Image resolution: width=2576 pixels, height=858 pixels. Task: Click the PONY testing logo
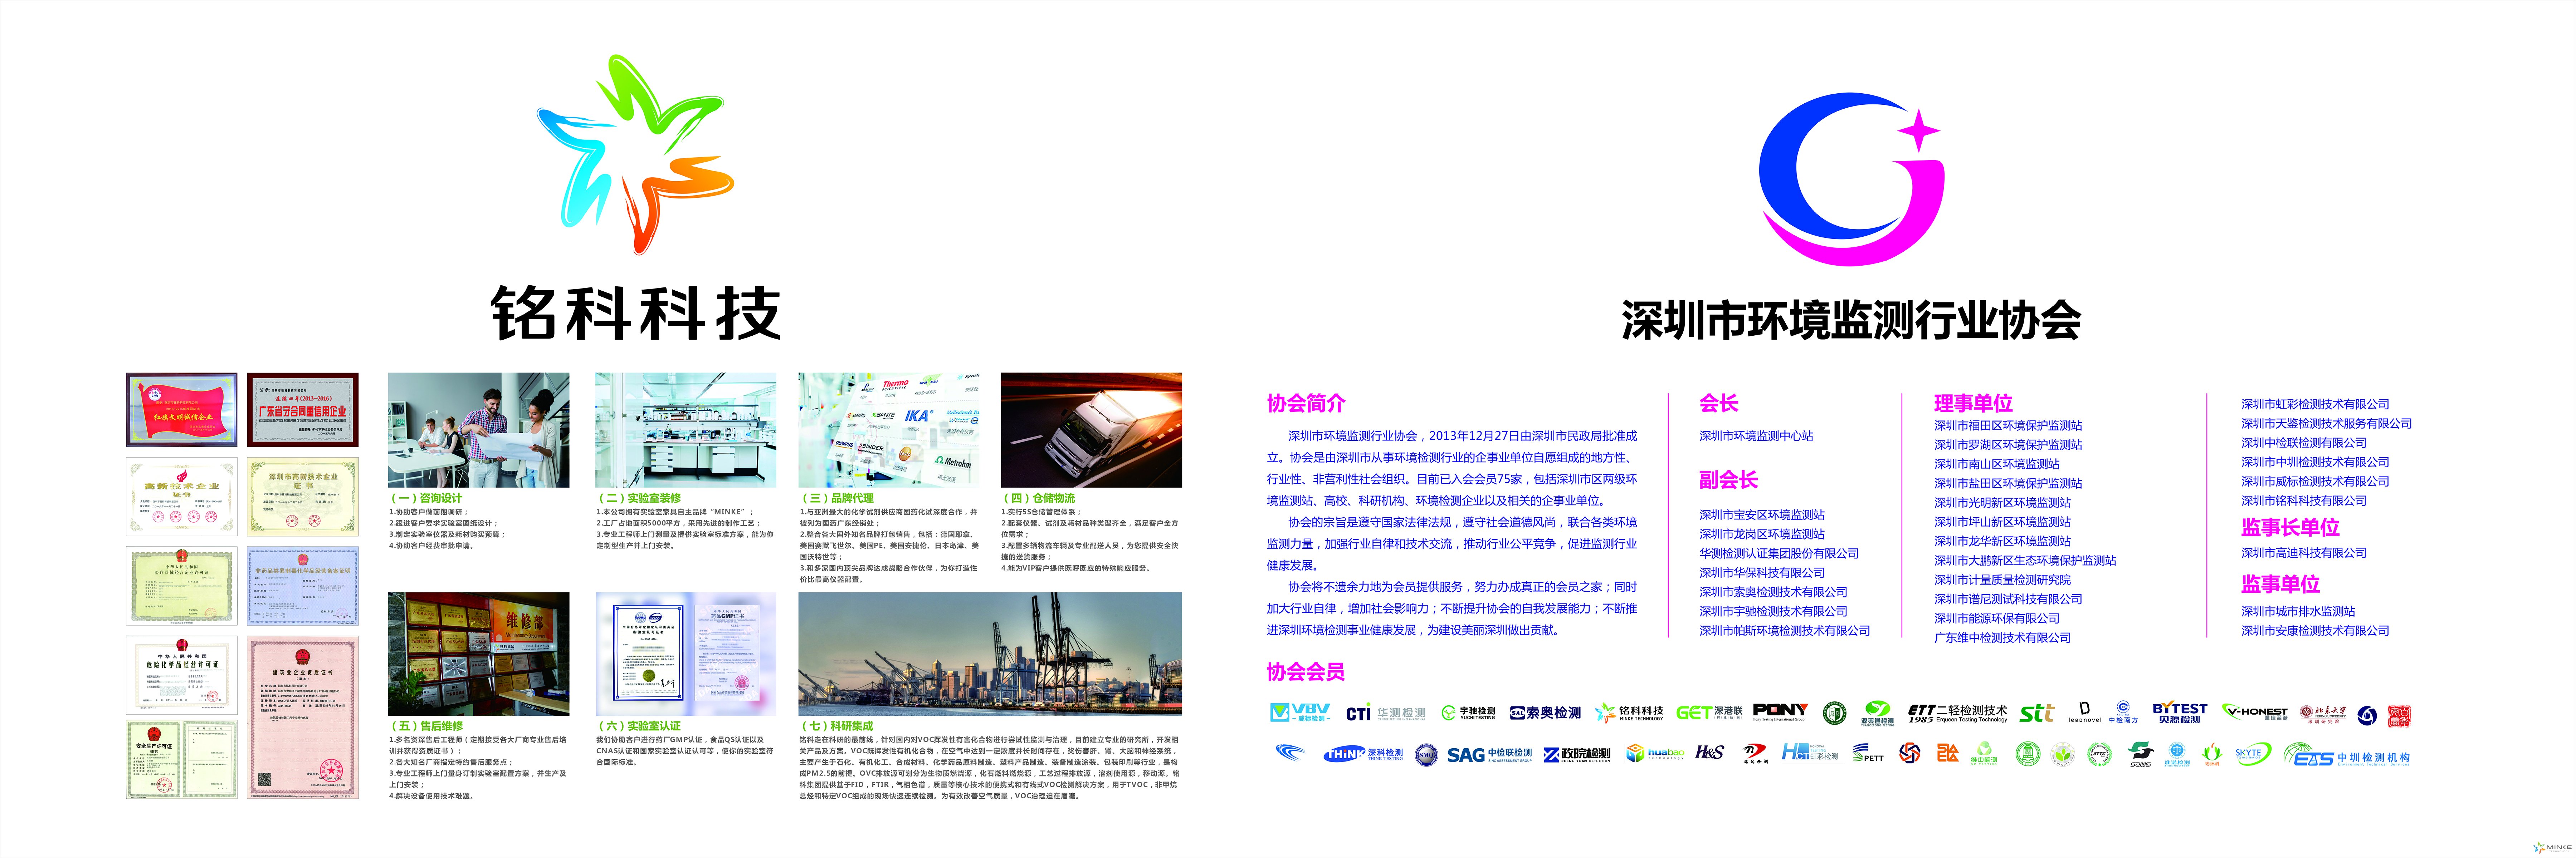click(1781, 712)
